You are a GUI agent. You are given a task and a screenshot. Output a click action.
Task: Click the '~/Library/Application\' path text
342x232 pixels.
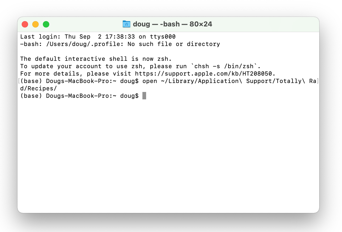click(x=201, y=81)
